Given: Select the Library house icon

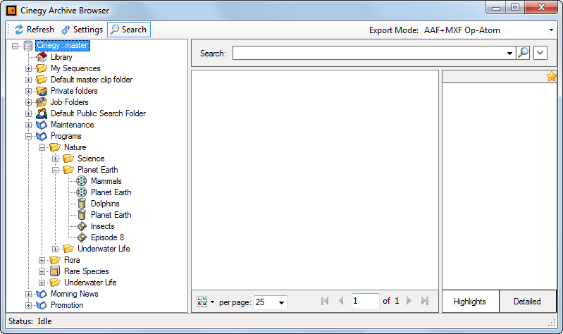Looking at the screenshot, I should 42,57.
